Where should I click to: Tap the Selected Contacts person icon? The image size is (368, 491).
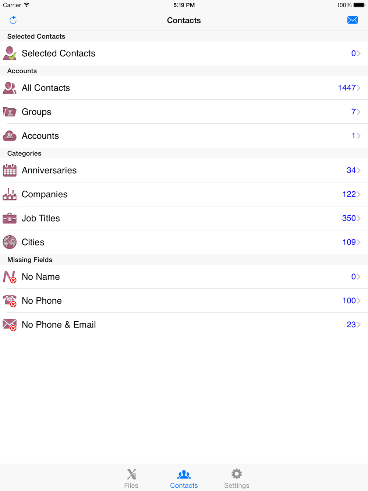click(x=10, y=53)
